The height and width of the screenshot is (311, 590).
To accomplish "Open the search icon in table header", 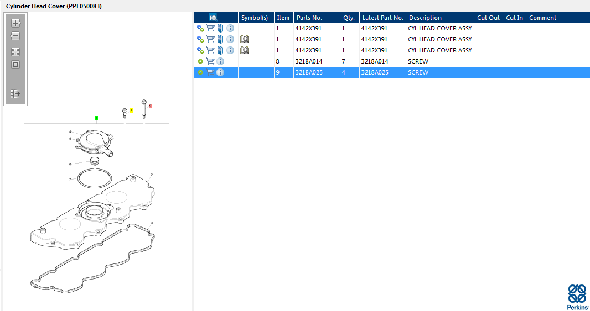I will 213,18.
